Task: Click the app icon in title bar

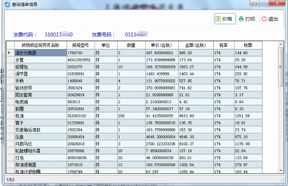Action: pyautogui.click(x=7, y=4)
